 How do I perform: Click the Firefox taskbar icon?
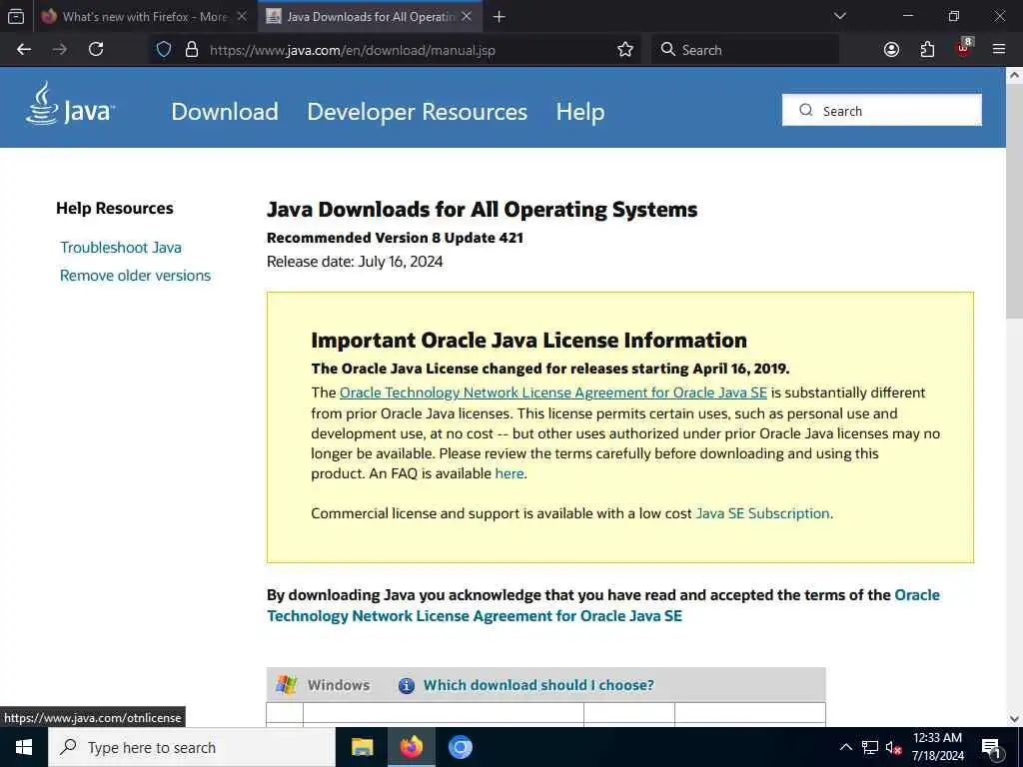[411, 747]
